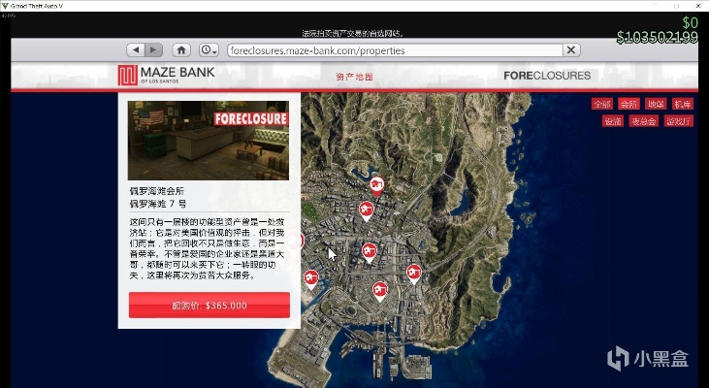Viewport: 709px width, 388px height.
Task: Select the 全部 filter tab
Action: (x=602, y=104)
